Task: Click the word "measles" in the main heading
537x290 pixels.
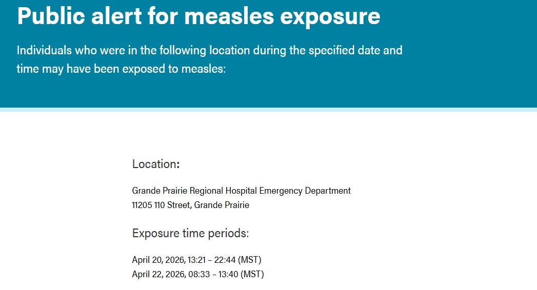Action: click(229, 16)
